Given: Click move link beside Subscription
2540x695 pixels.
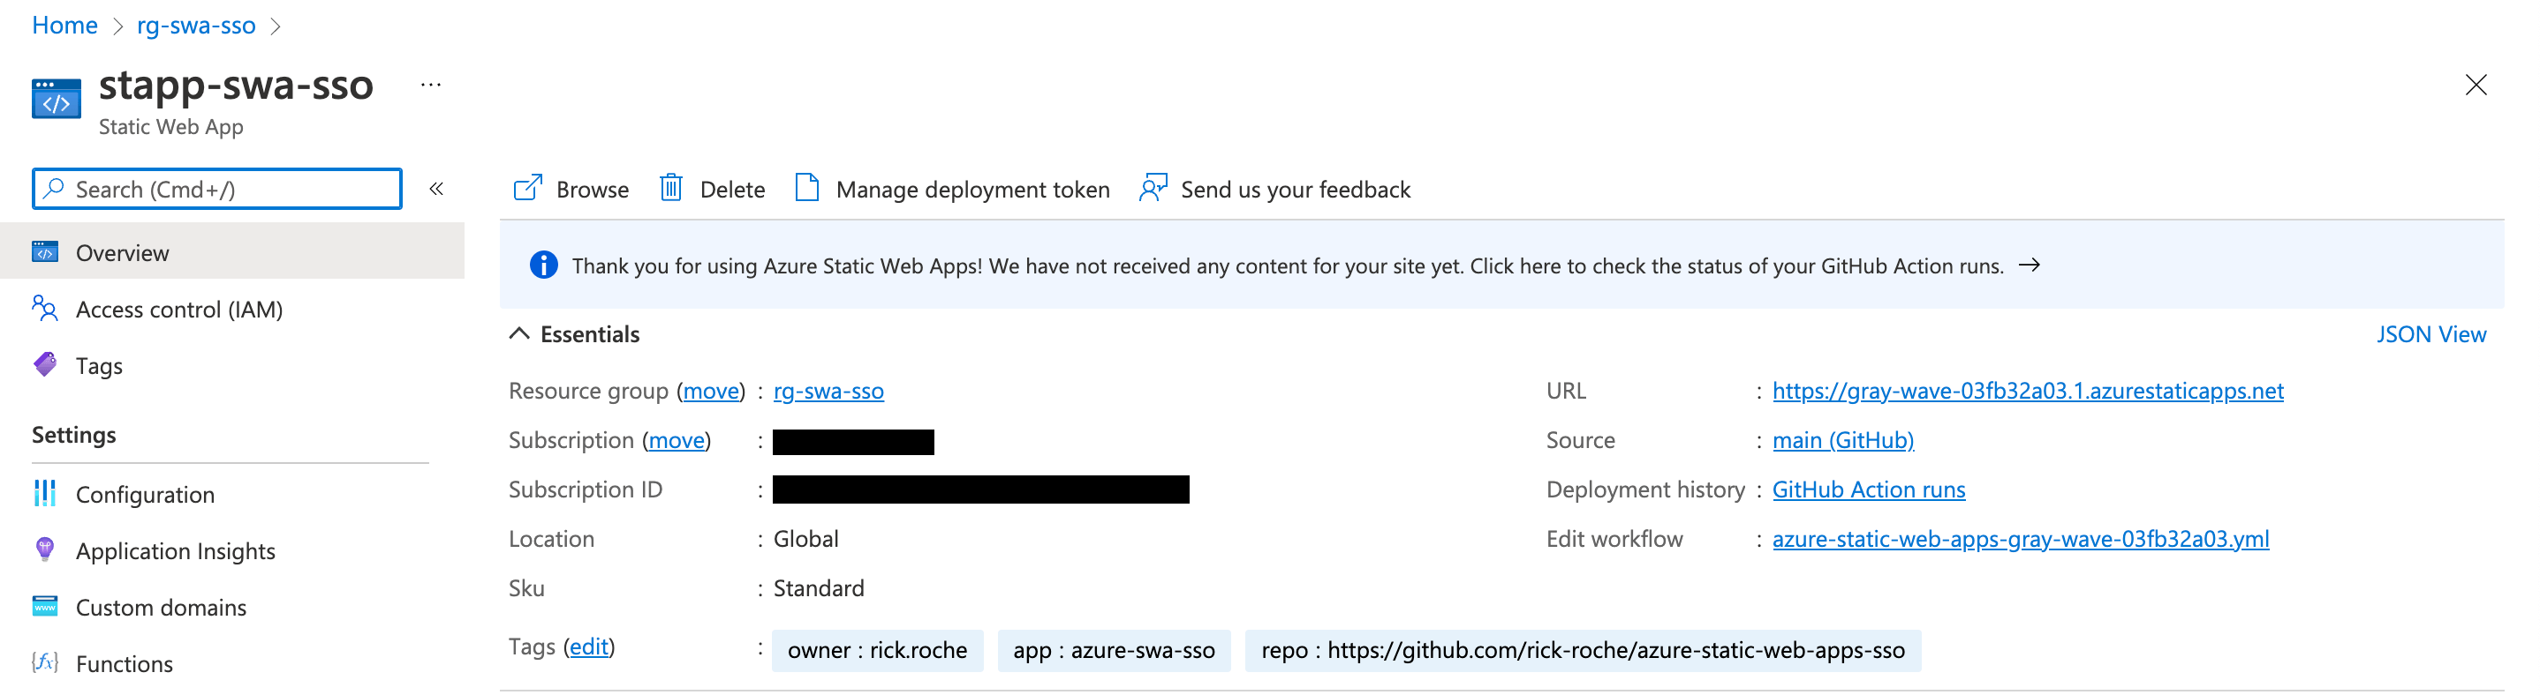Looking at the screenshot, I should coord(677,440).
